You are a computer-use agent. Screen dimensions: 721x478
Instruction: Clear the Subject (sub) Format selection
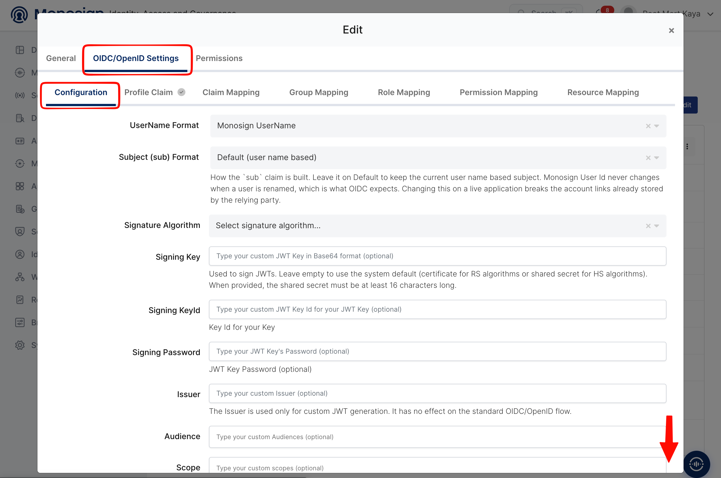(x=648, y=158)
